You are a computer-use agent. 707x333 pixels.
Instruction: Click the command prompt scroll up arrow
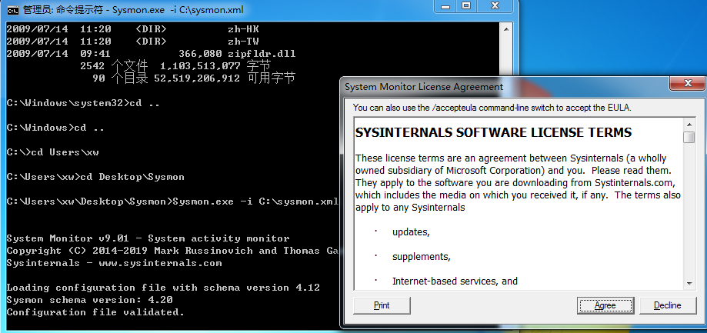point(506,28)
